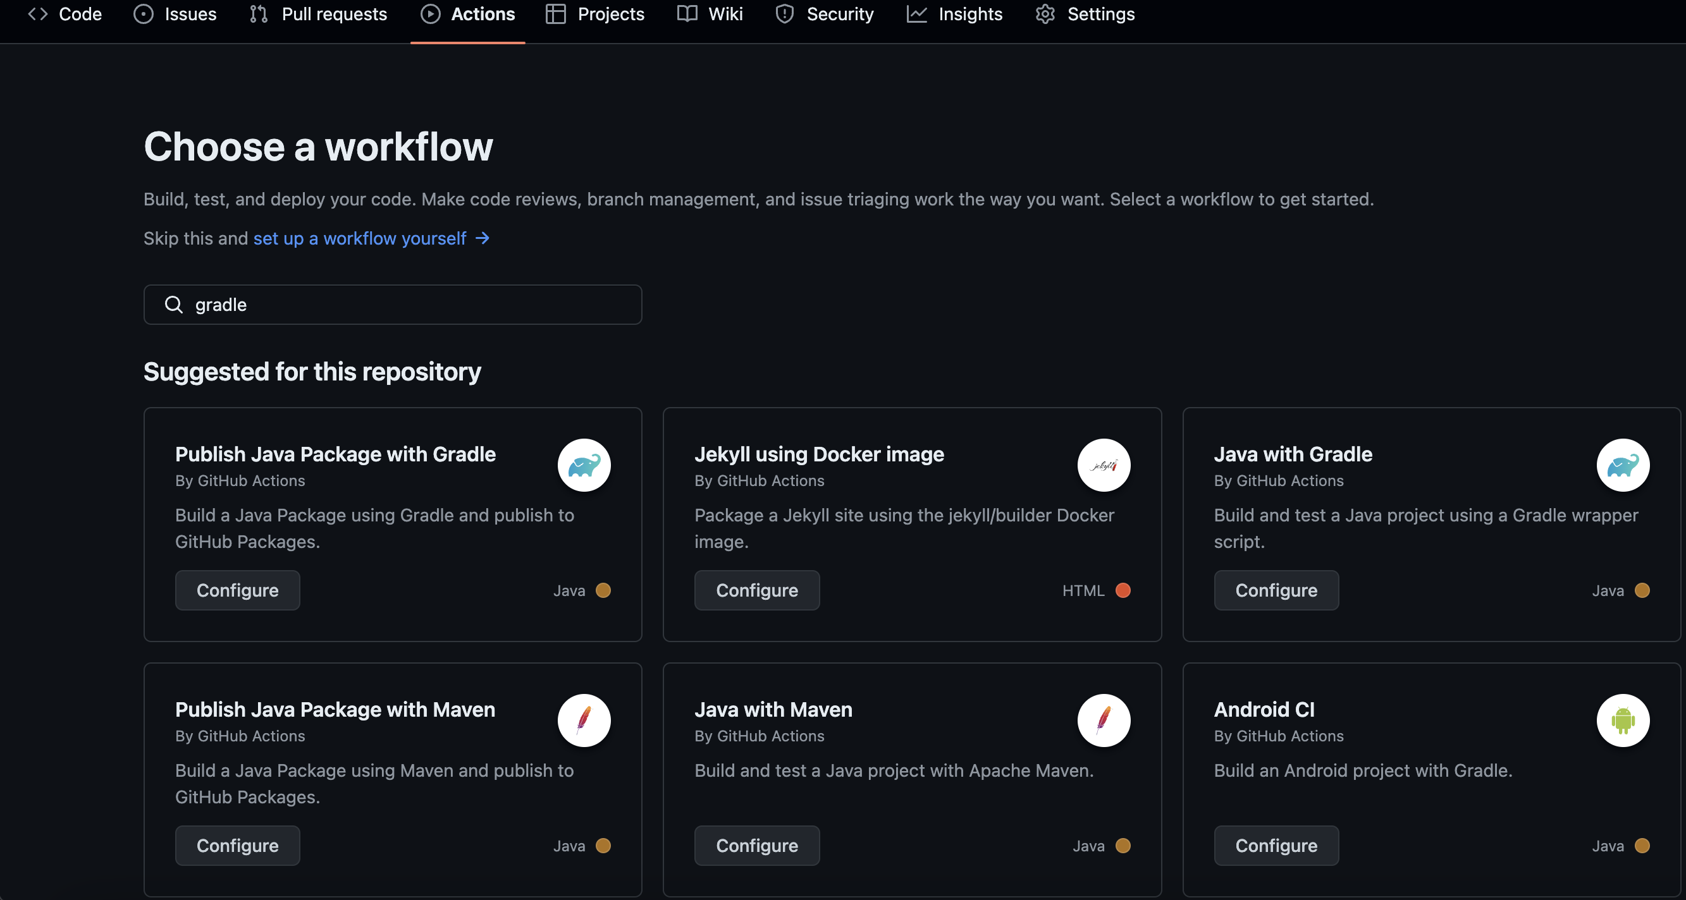Configure Jekyll using Docker image workflow

coord(756,590)
